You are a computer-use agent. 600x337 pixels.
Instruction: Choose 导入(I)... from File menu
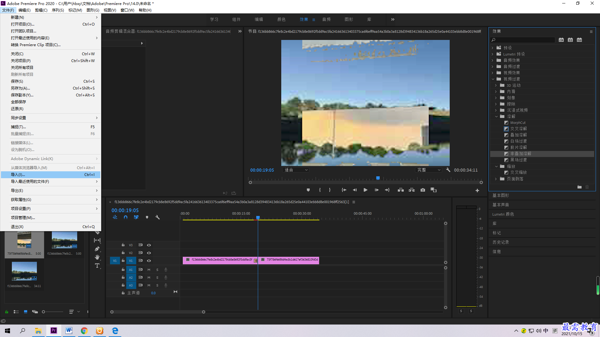[x=51, y=175]
